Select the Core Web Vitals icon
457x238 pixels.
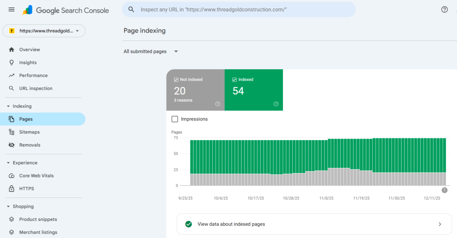click(11, 176)
